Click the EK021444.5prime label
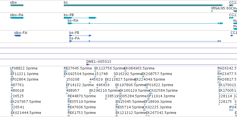237x117 pixels. 26,113
